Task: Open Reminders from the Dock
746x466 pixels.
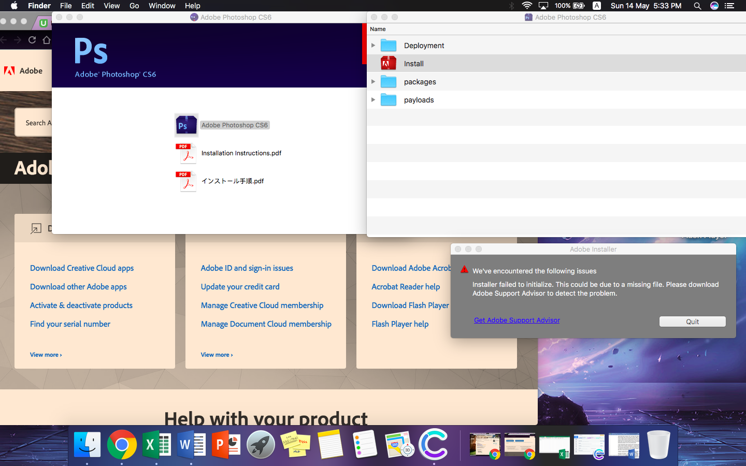Action: 365,444
